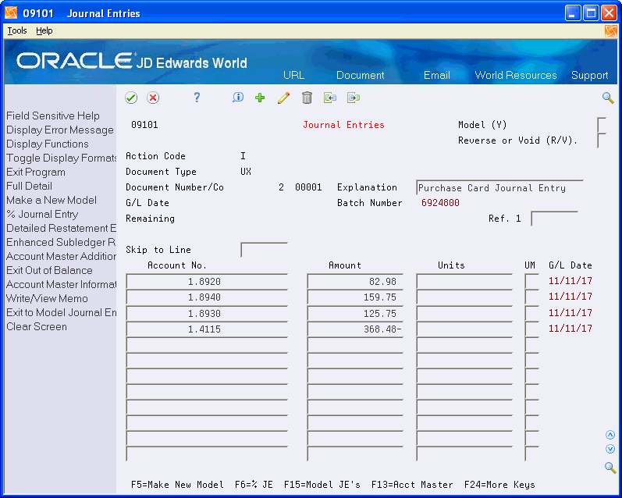Select Display Error Message
Viewport: 622px width, 498px height.
pos(60,130)
